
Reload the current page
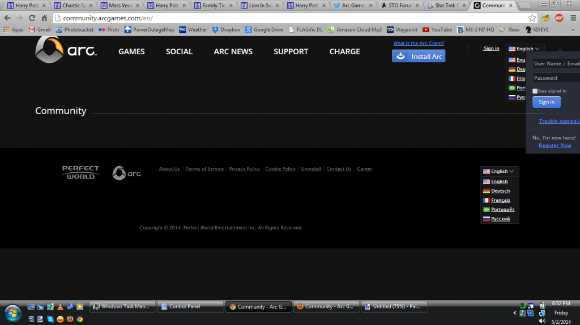32,18
